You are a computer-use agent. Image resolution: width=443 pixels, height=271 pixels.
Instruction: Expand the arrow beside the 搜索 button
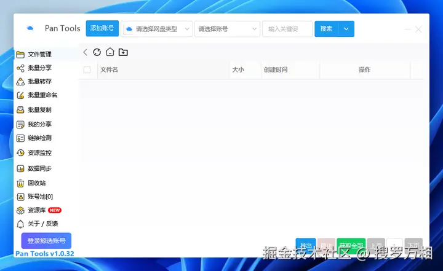tap(346, 29)
